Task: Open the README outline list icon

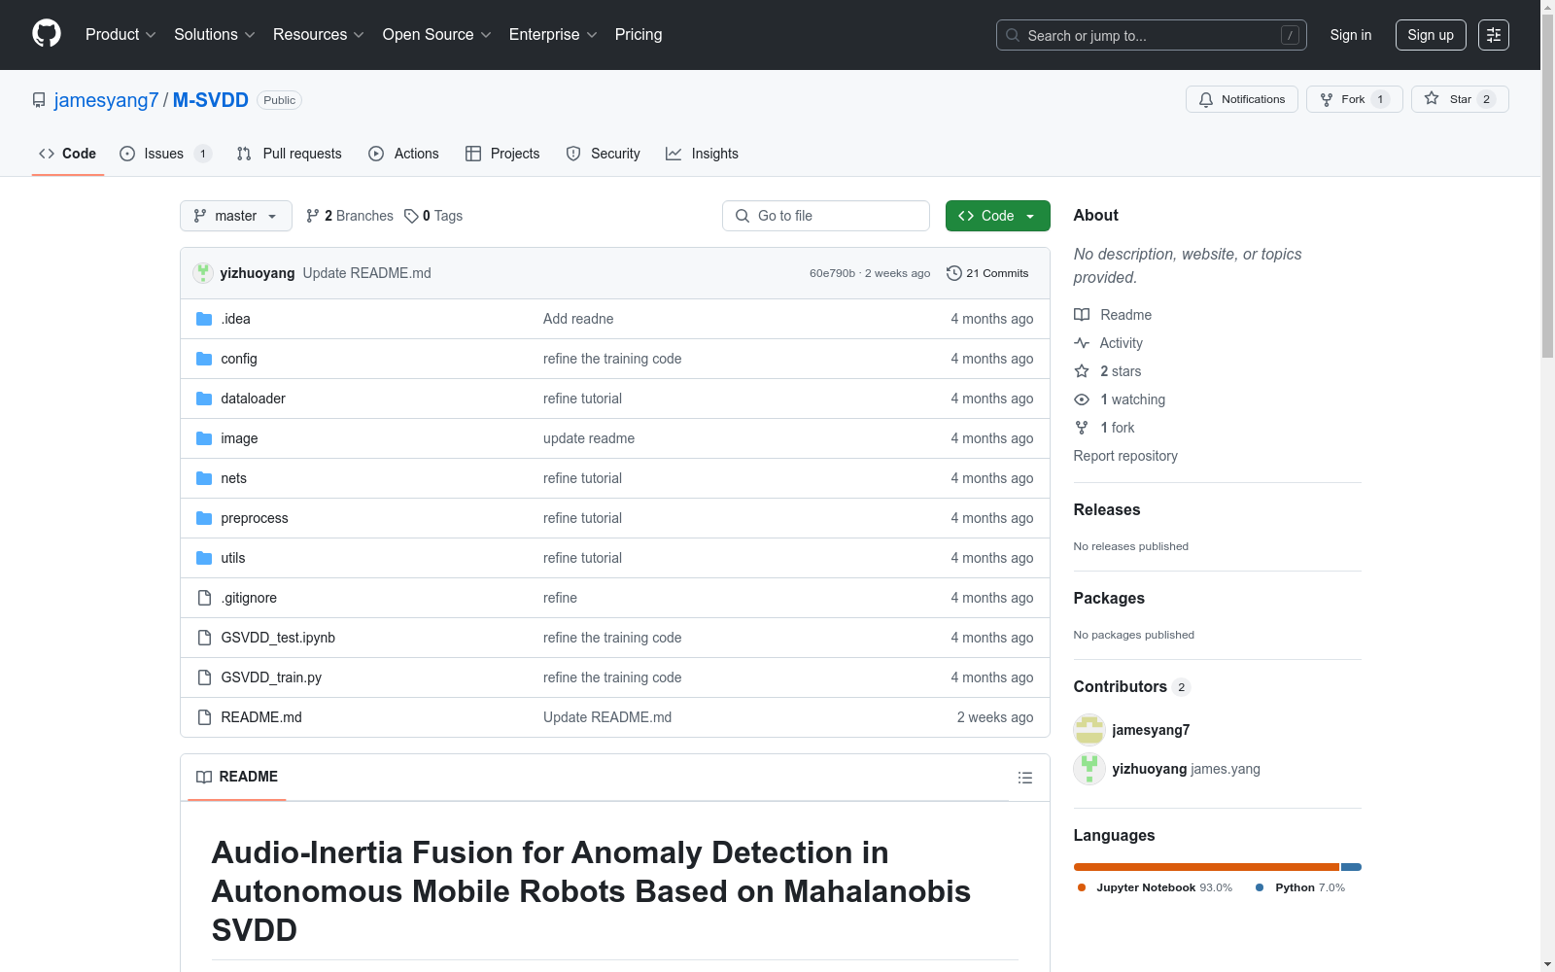Action: pos(1024,778)
